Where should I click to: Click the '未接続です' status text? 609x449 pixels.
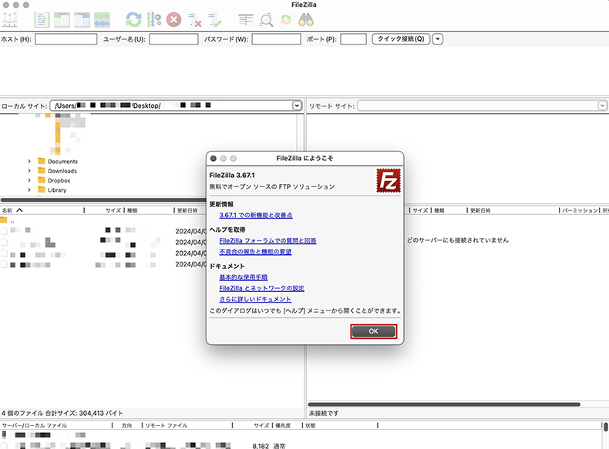[324, 414]
